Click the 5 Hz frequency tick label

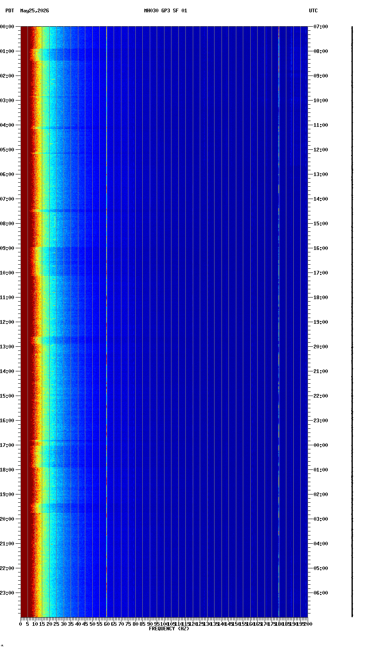click(x=27, y=624)
